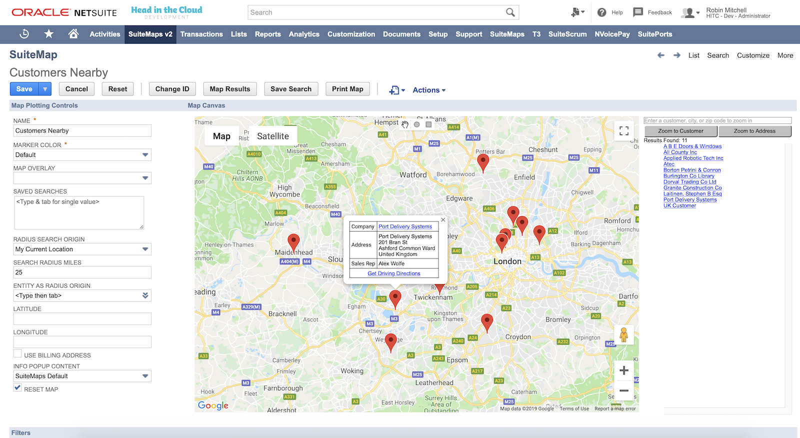Click the map marker near Croydon
Screen dimensions: 800x438
pos(487,323)
